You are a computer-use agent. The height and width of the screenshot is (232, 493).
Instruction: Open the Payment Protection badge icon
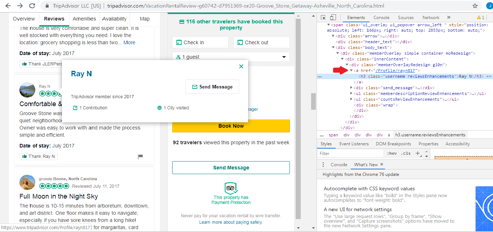[x=231, y=188]
